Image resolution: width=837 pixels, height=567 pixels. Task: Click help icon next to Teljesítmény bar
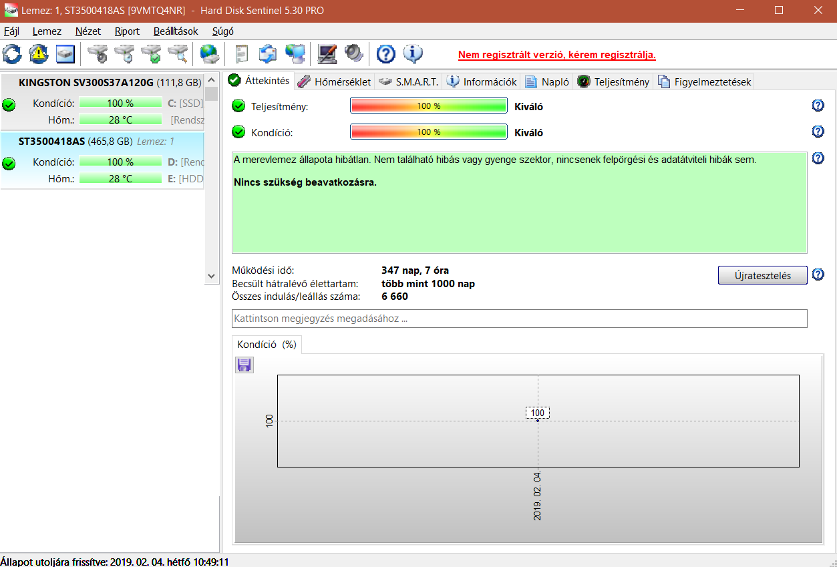(818, 106)
